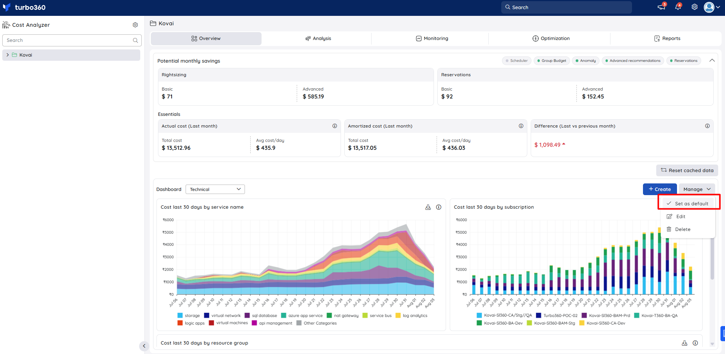Open the Manage dropdown button

[697, 189]
